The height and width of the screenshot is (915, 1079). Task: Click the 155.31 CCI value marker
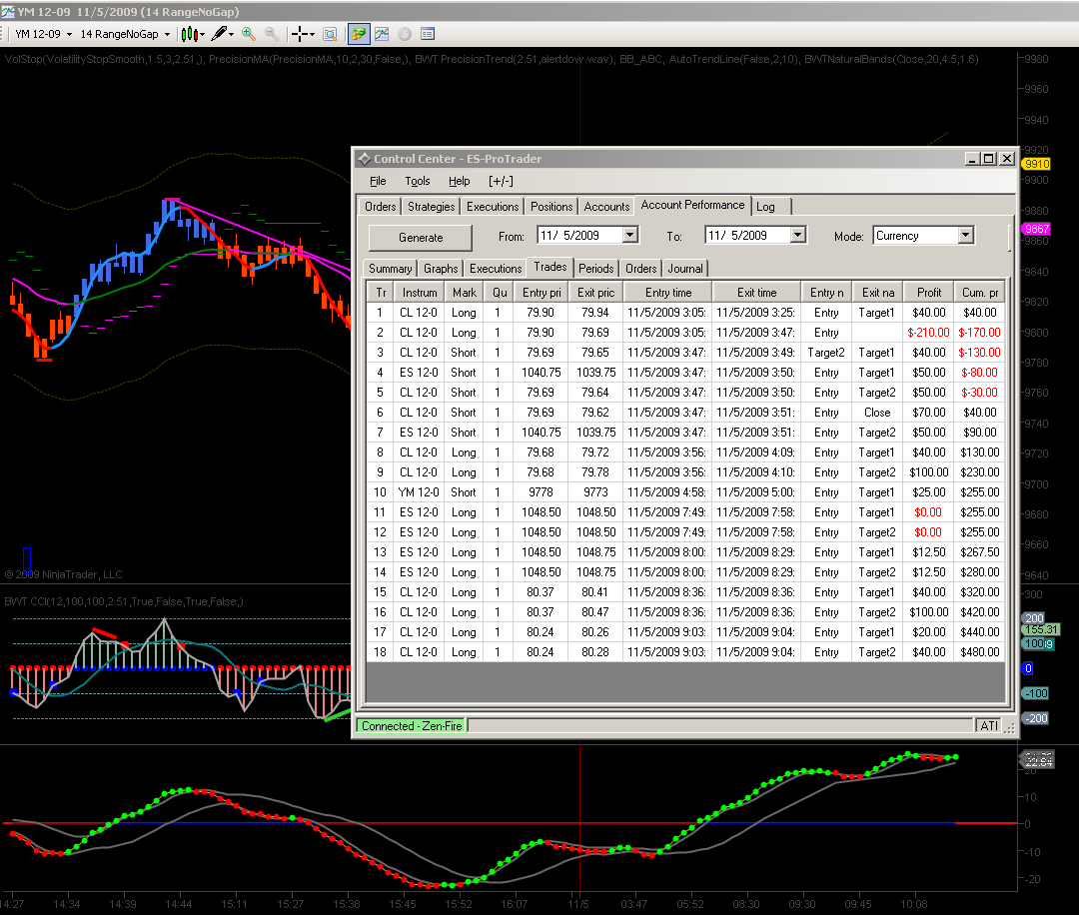click(1040, 629)
